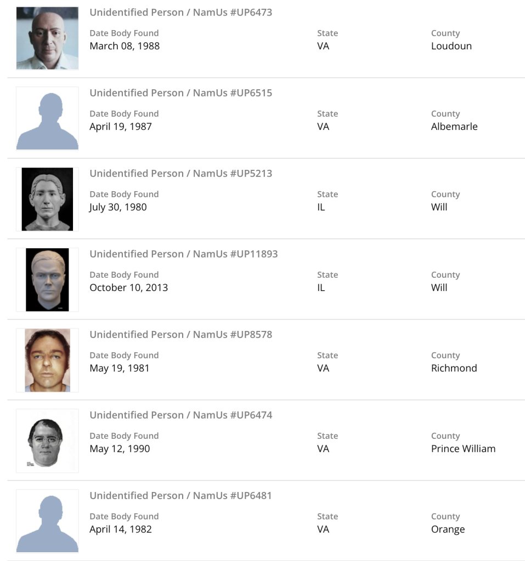Open the facial reconstruction image for #UP5213

(x=47, y=199)
